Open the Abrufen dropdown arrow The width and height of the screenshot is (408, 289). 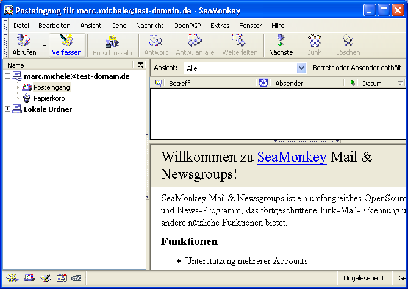point(45,46)
